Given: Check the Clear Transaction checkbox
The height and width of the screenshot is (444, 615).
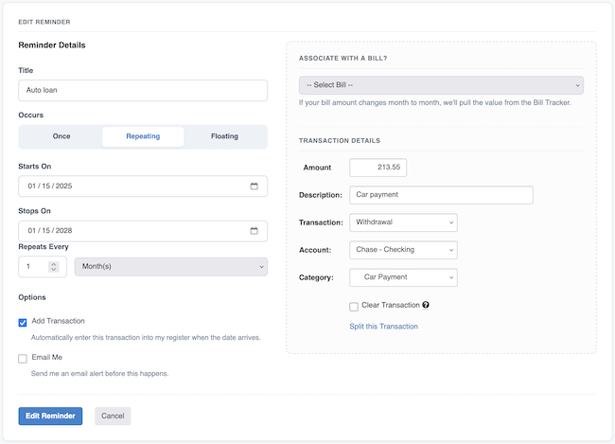Looking at the screenshot, I should pyautogui.click(x=354, y=307).
